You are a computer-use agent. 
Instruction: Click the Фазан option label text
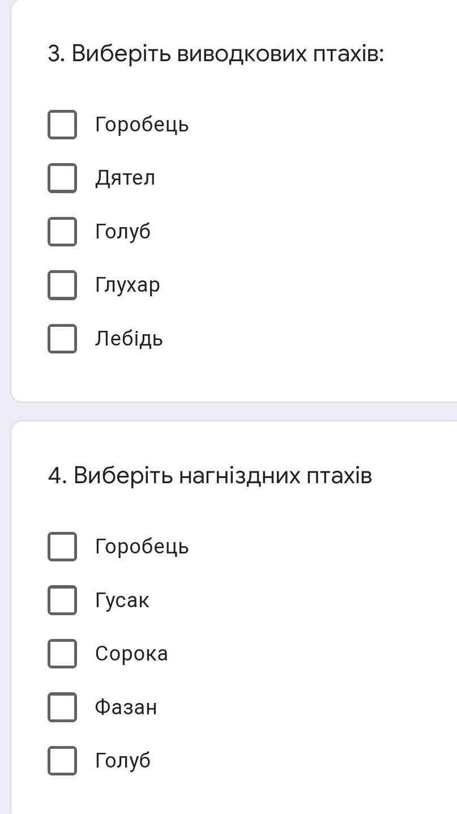[x=126, y=707]
